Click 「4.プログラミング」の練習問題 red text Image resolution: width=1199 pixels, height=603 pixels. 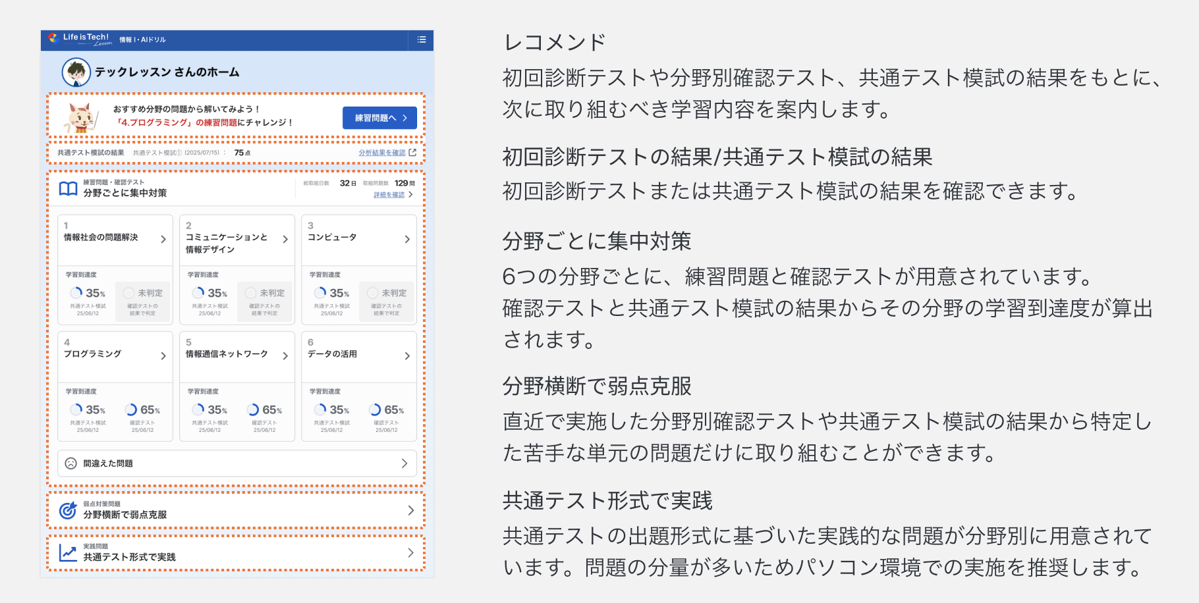tap(175, 122)
